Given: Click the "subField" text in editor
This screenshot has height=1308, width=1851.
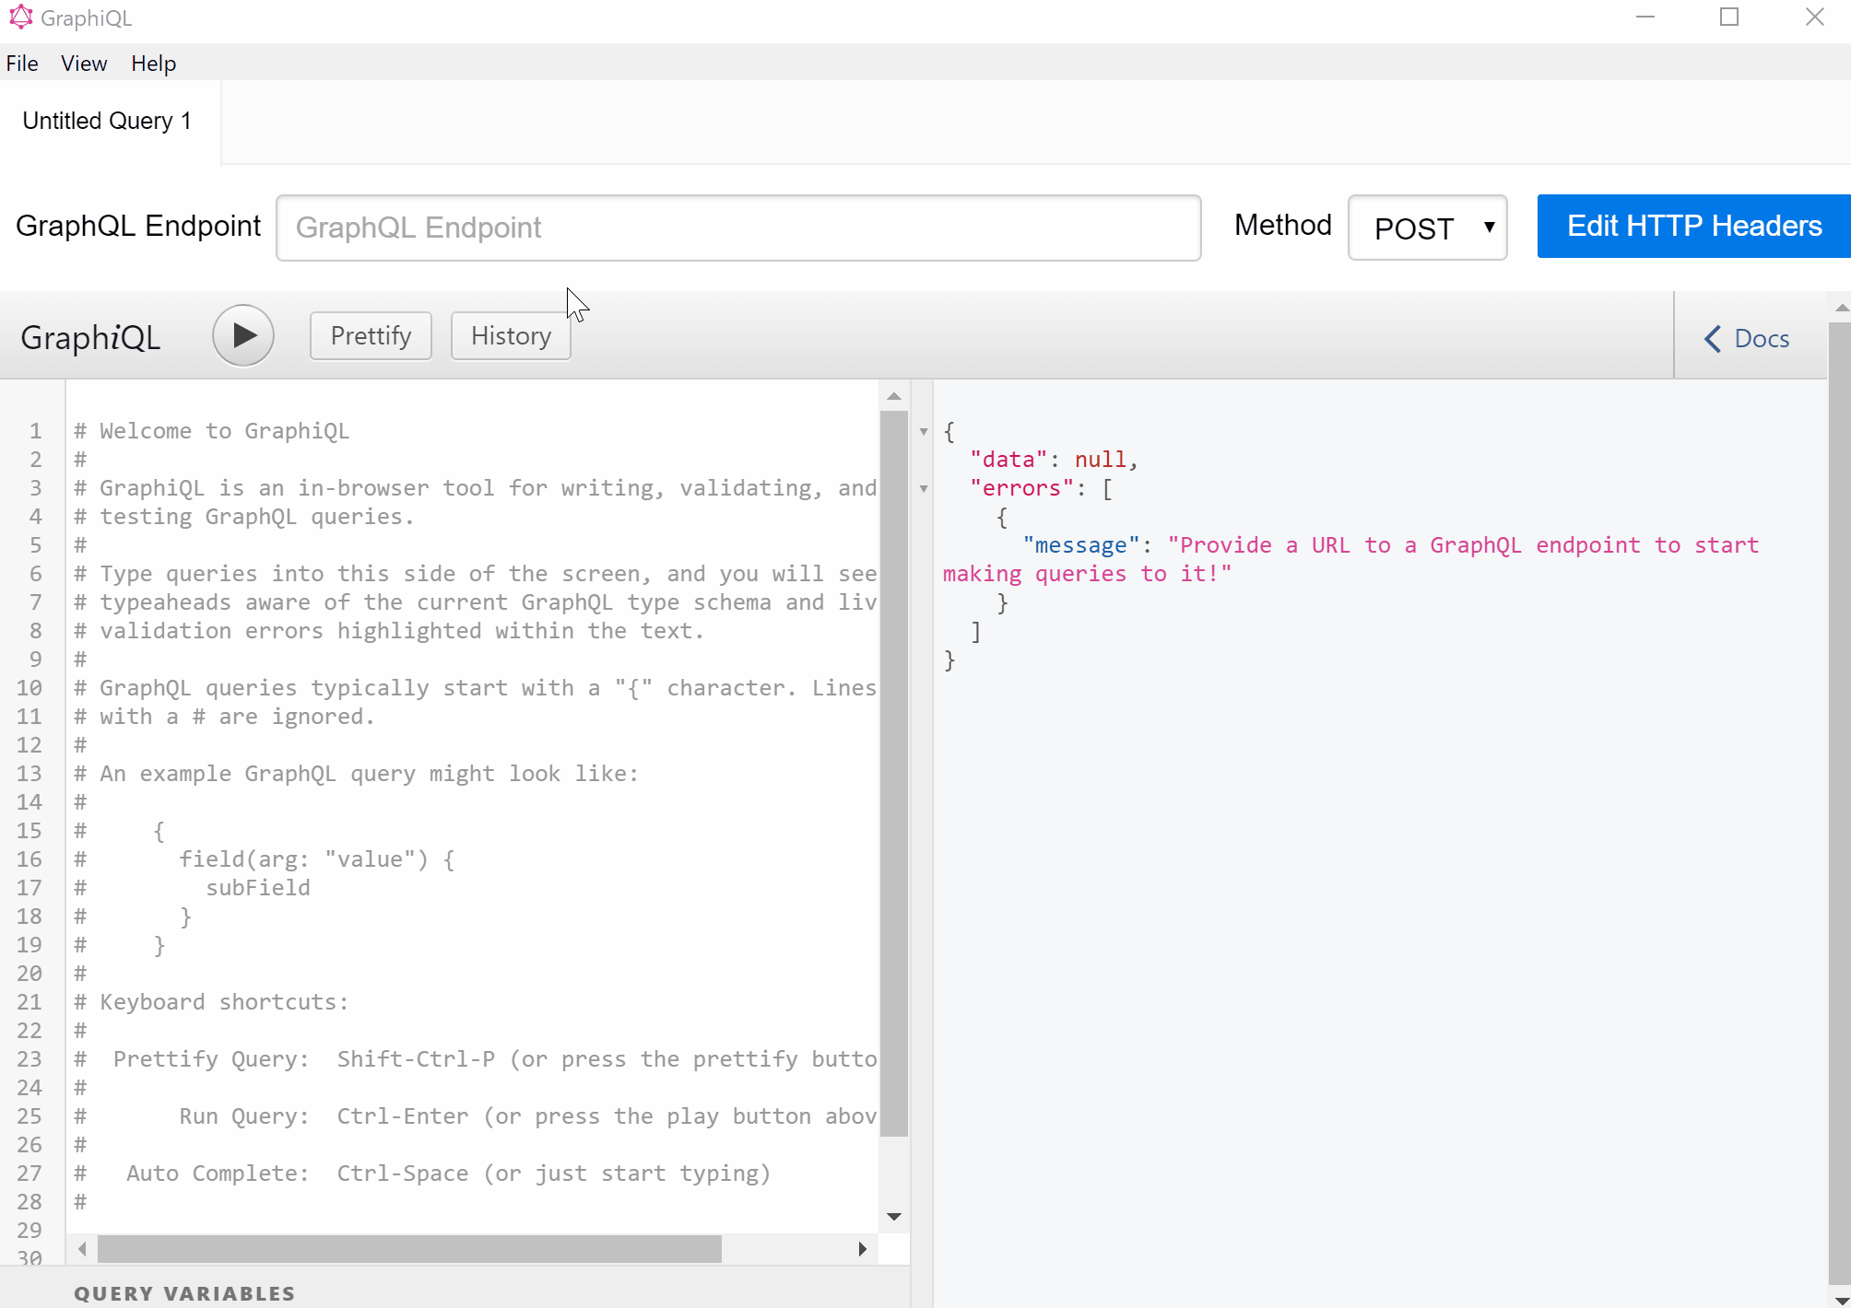Looking at the screenshot, I should point(258,888).
